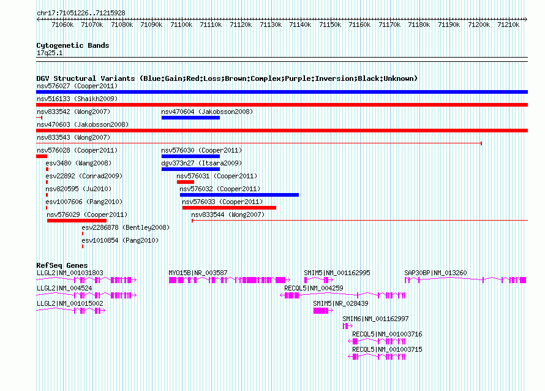Select gene SMIM5|NR_028439 label
The height and width of the screenshot is (391, 545).
[x=340, y=304]
